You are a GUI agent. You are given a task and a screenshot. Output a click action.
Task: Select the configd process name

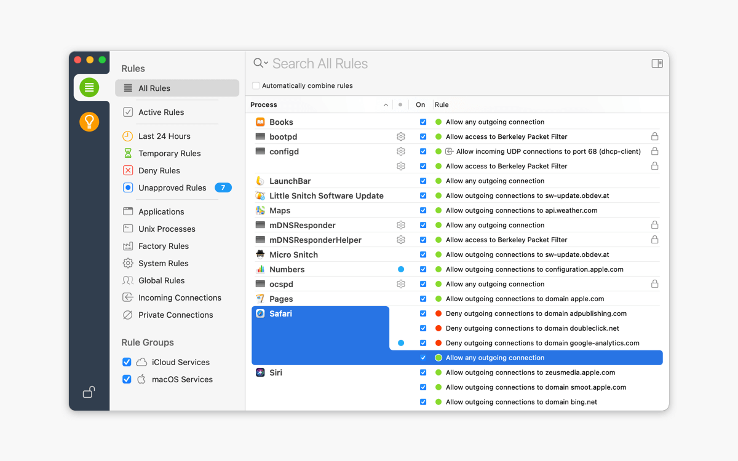284,151
